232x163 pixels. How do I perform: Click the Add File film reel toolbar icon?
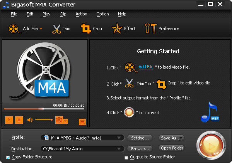point(15,29)
